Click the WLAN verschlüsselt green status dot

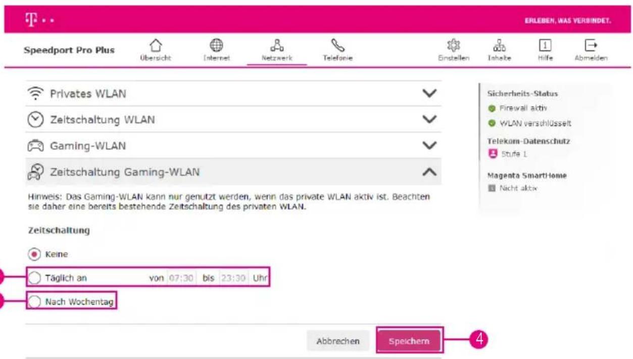[x=491, y=123]
